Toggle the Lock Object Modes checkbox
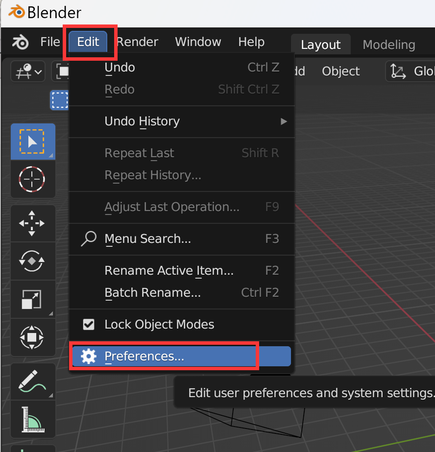 89,324
